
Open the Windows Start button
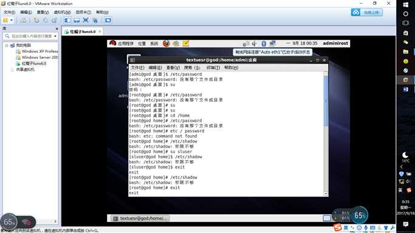click(406, 4)
